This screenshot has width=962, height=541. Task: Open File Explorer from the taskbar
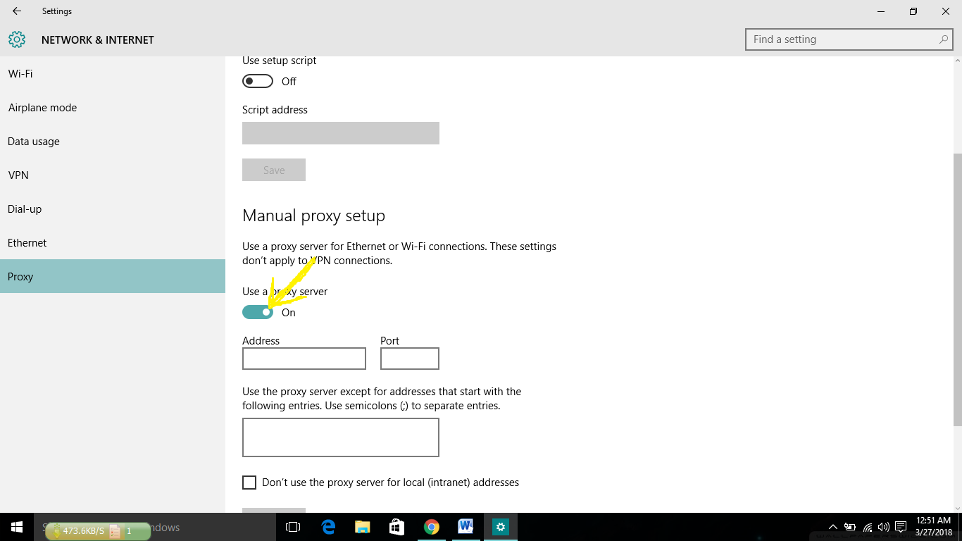coord(363,527)
